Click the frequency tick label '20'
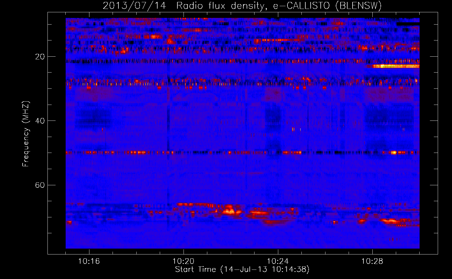Viewport: 452px width, 279px height. (x=40, y=57)
